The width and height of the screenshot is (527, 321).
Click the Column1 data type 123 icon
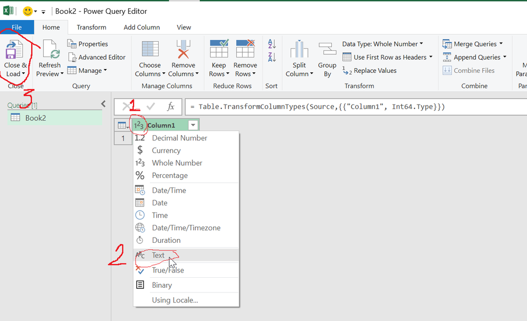139,126
